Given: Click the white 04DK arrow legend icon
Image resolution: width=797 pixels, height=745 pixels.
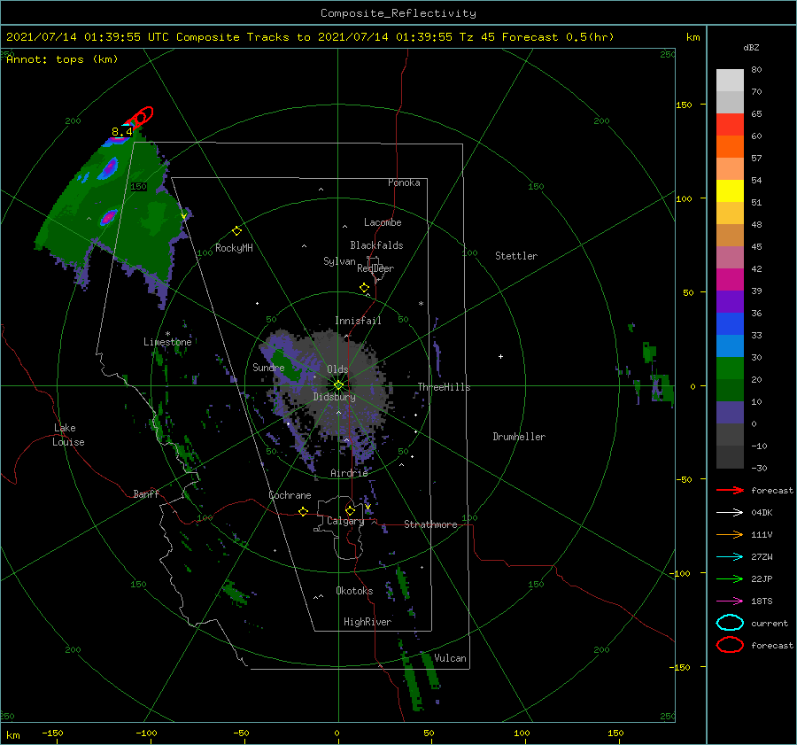Looking at the screenshot, I should (x=730, y=512).
